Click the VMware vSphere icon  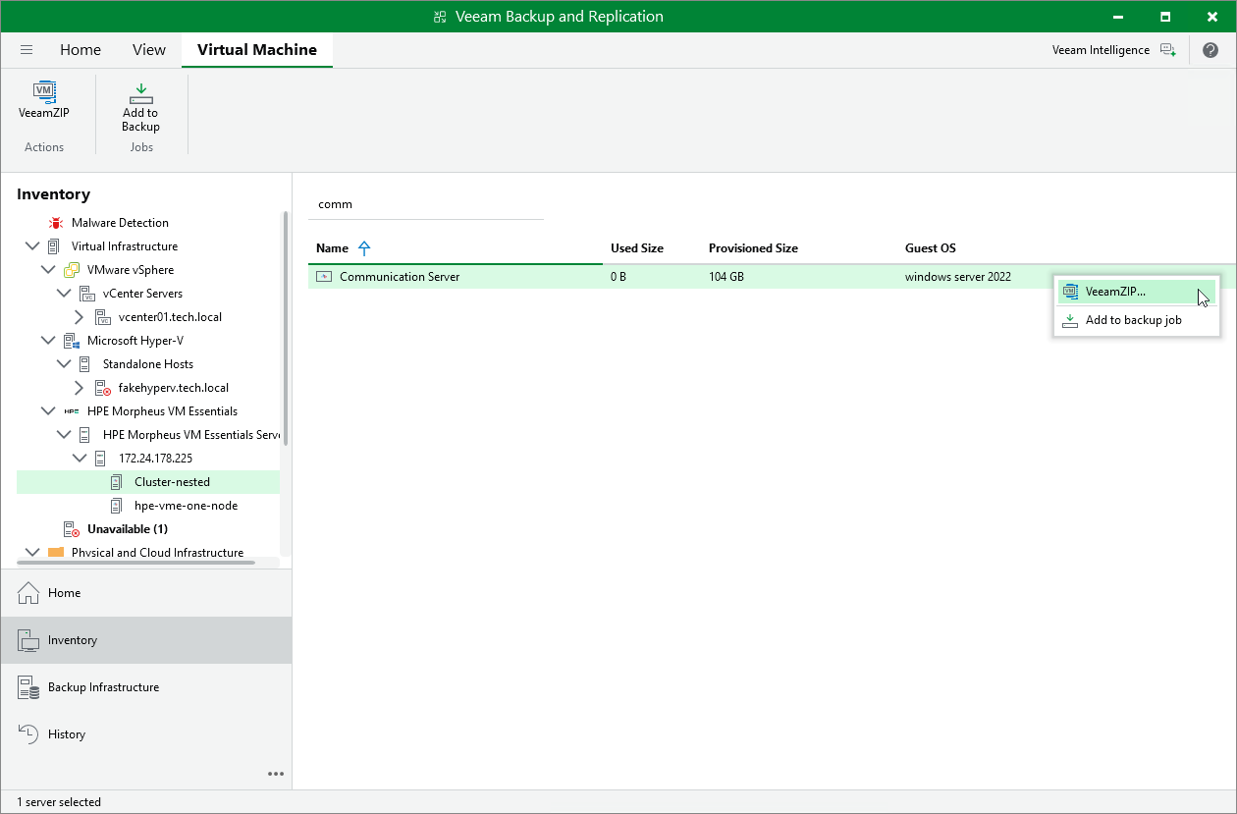pos(71,270)
